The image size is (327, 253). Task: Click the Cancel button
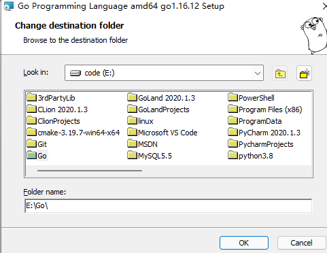(x=302, y=243)
